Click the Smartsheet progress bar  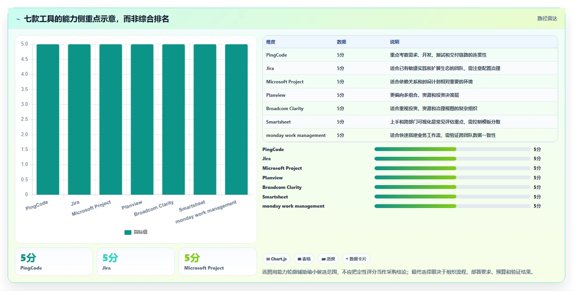[452, 197]
